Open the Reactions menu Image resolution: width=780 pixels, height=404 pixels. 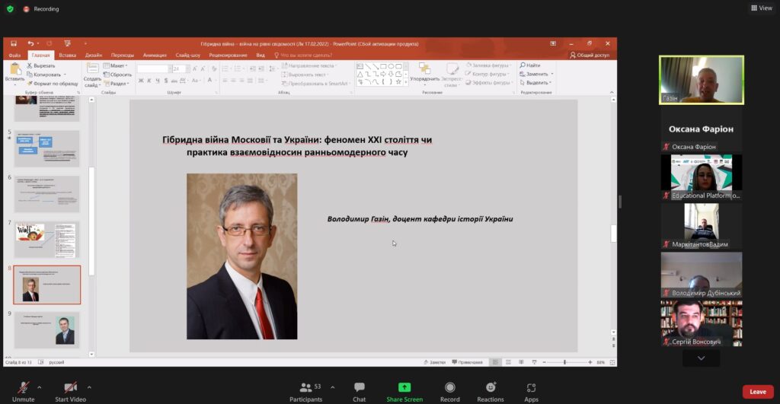coord(491,390)
